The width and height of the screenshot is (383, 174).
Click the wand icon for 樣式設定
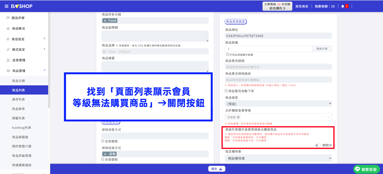8,50
